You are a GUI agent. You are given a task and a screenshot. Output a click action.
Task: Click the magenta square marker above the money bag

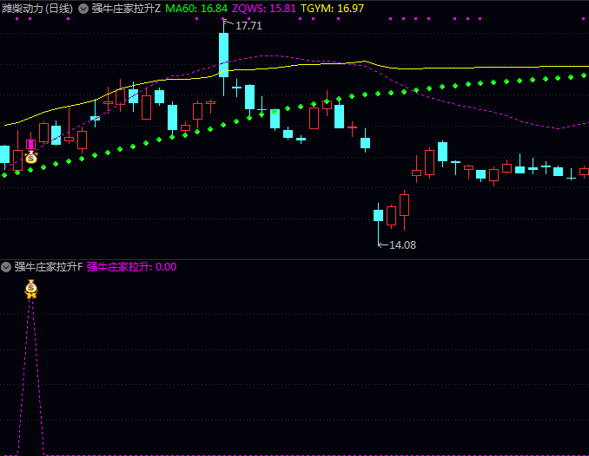31,144
